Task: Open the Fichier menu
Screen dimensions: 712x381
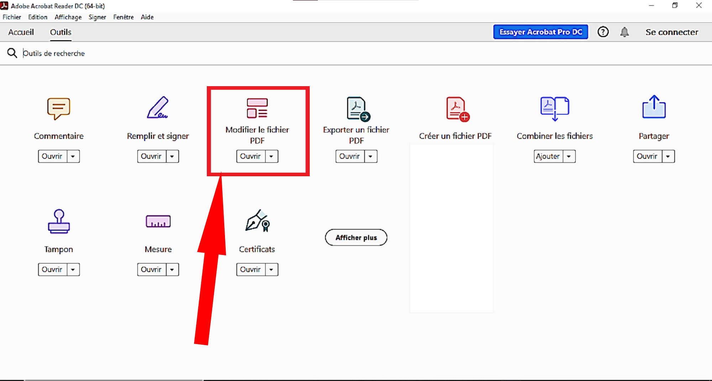Action: pos(12,17)
